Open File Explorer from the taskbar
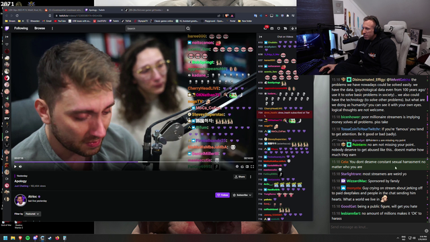430x242 pixels. tap(13, 238)
